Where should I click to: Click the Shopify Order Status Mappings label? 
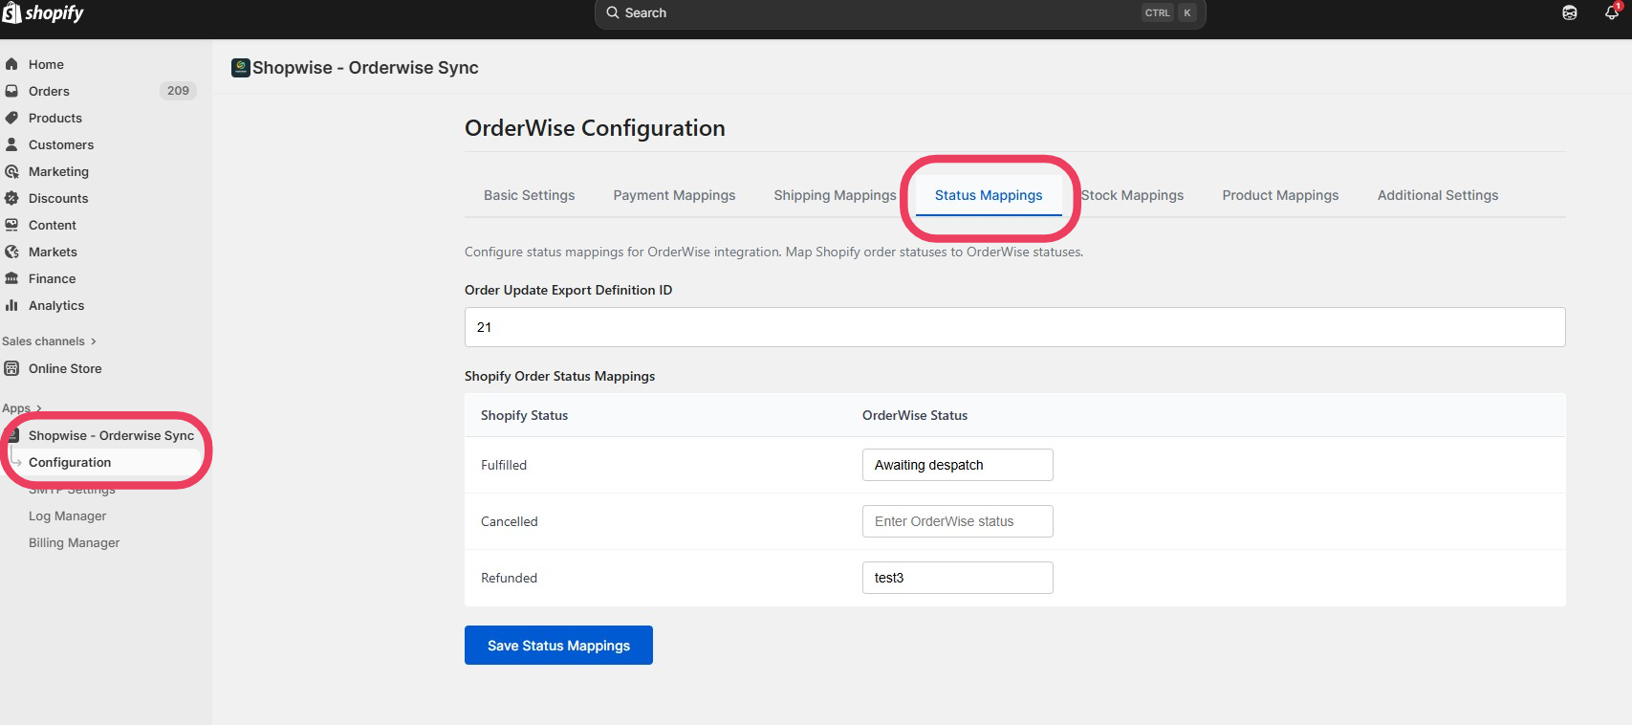coord(559,376)
